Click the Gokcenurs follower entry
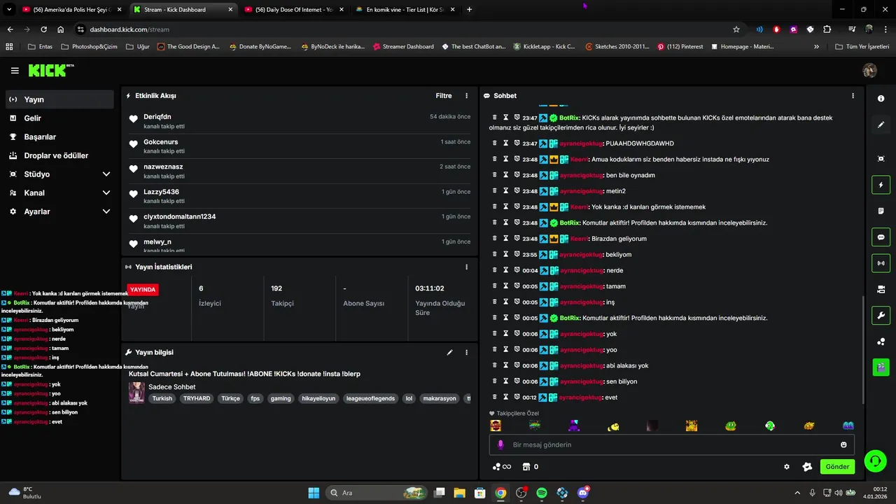 coord(300,146)
